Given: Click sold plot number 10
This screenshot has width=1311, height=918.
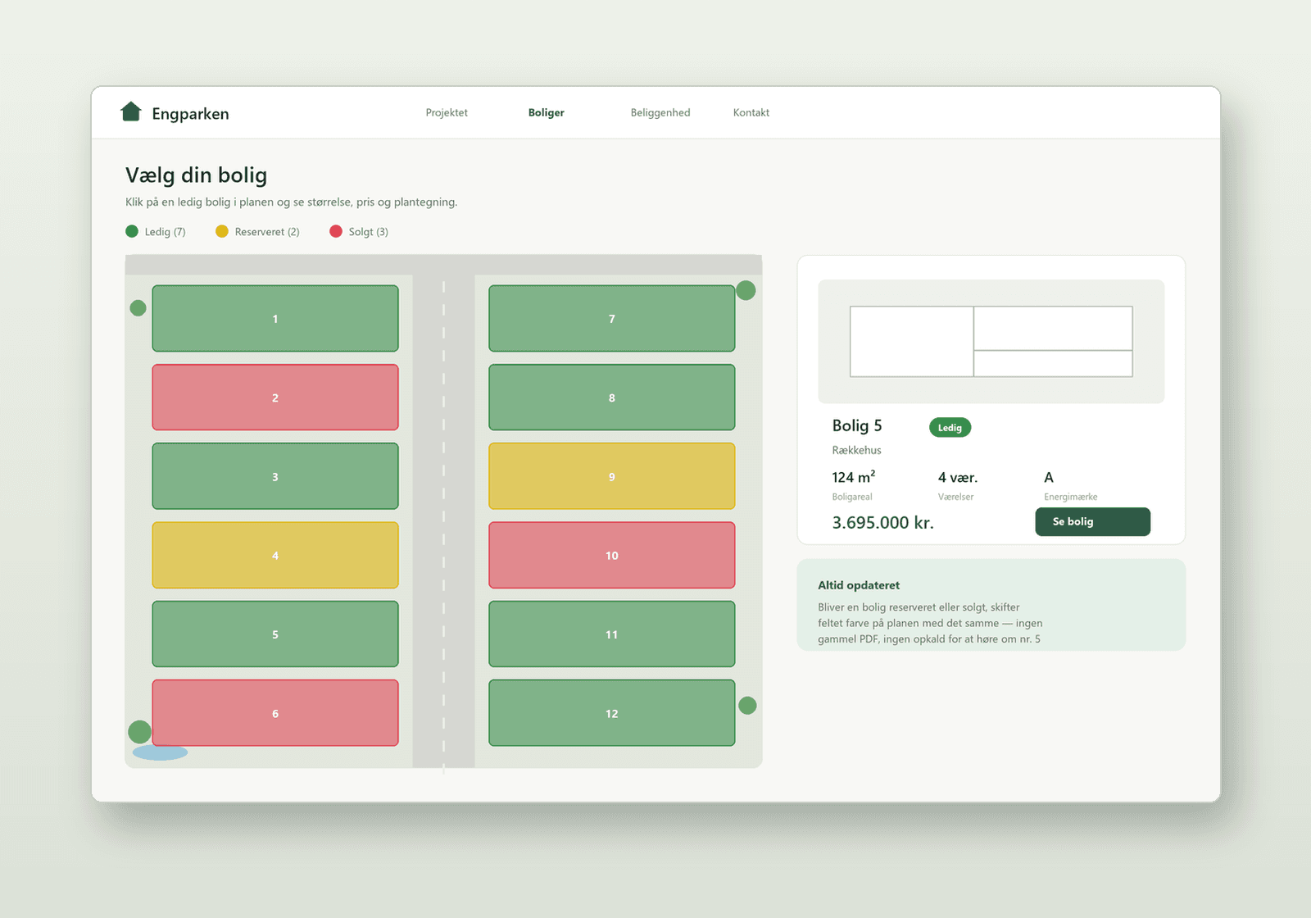Looking at the screenshot, I should click(612, 555).
